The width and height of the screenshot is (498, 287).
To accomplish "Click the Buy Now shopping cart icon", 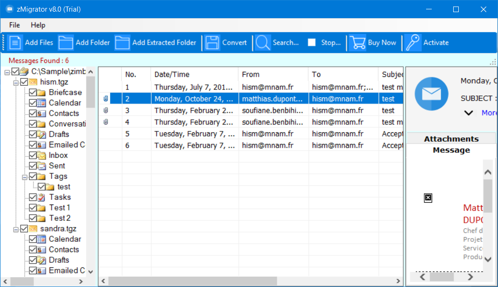I will [x=358, y=42].
